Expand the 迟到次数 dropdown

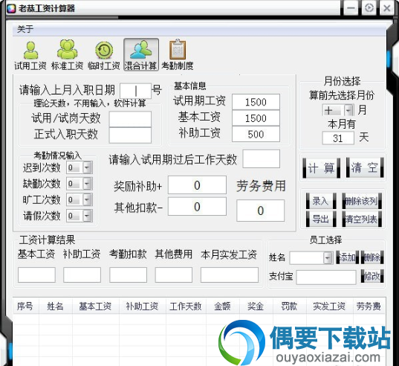pos(87,167)
